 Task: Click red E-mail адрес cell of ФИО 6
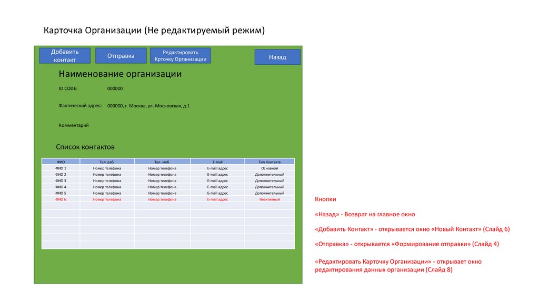tap(217, 199)
